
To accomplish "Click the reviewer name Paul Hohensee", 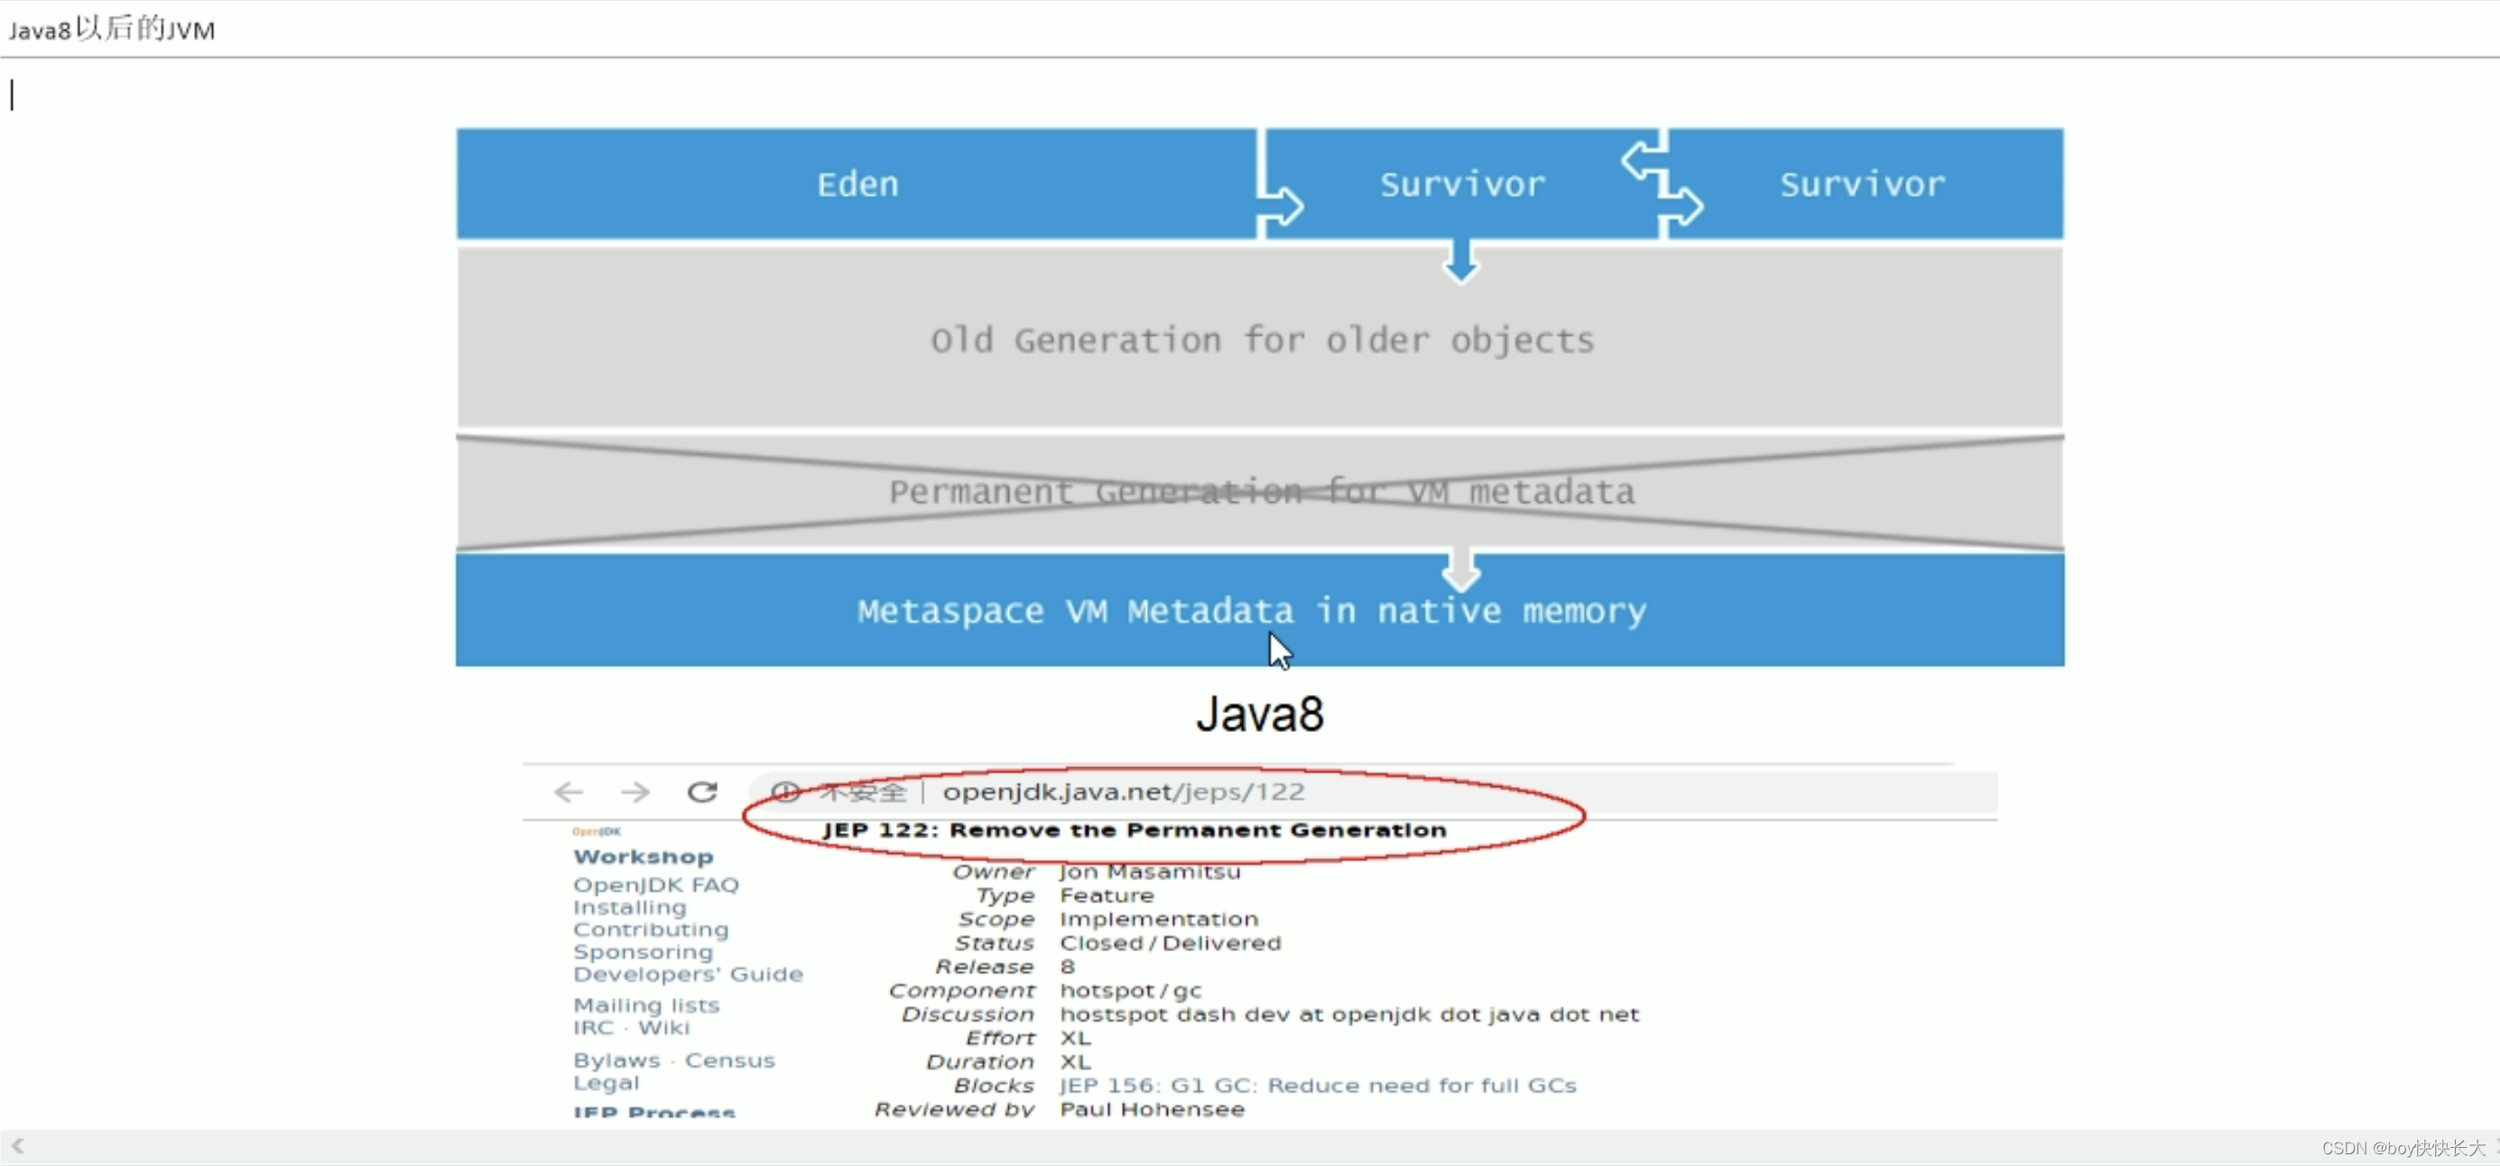I will click(x=1152, y=1109).
